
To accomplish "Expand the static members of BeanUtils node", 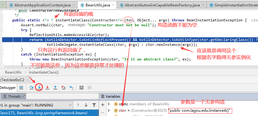I will click(109, 104).
